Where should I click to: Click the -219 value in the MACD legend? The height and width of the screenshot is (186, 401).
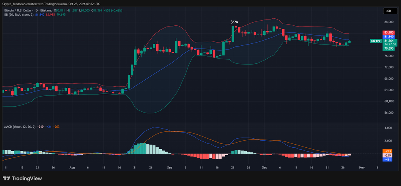(x=40, y=127)
